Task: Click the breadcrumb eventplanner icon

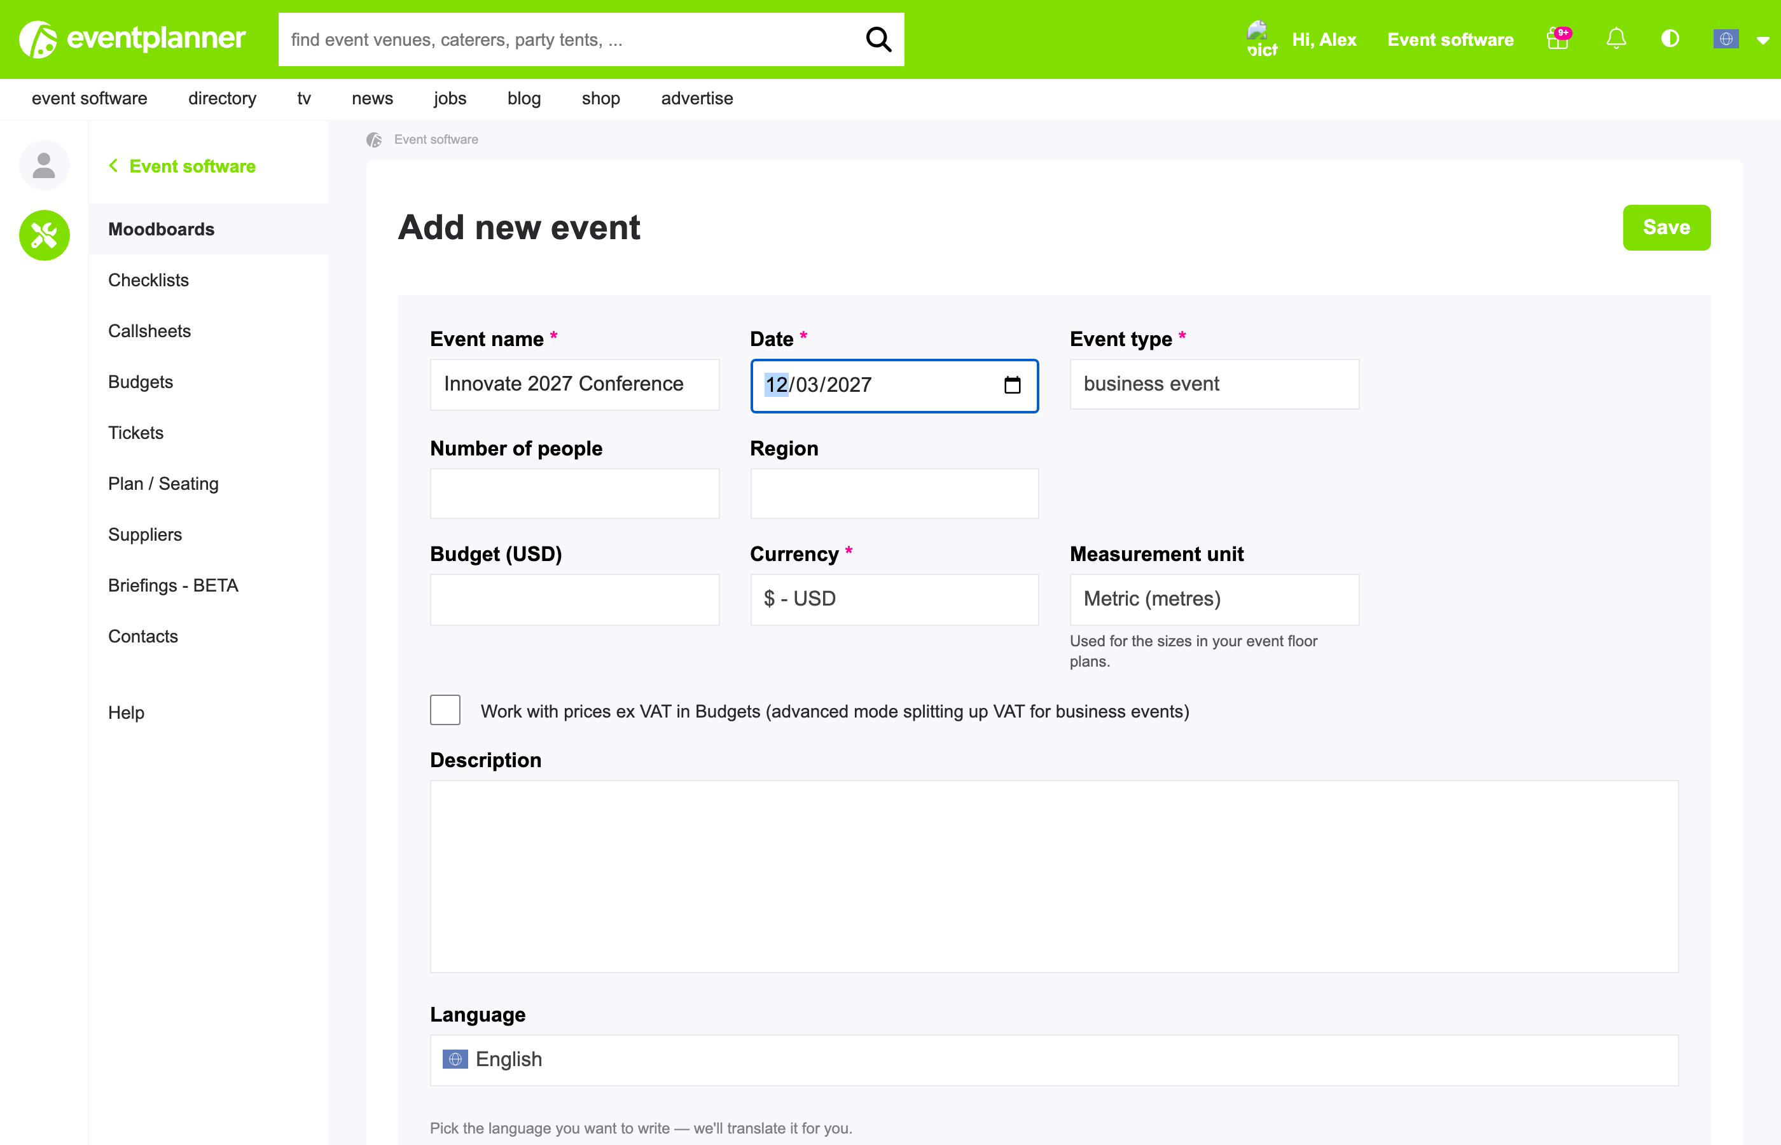Action: (374, 140)
